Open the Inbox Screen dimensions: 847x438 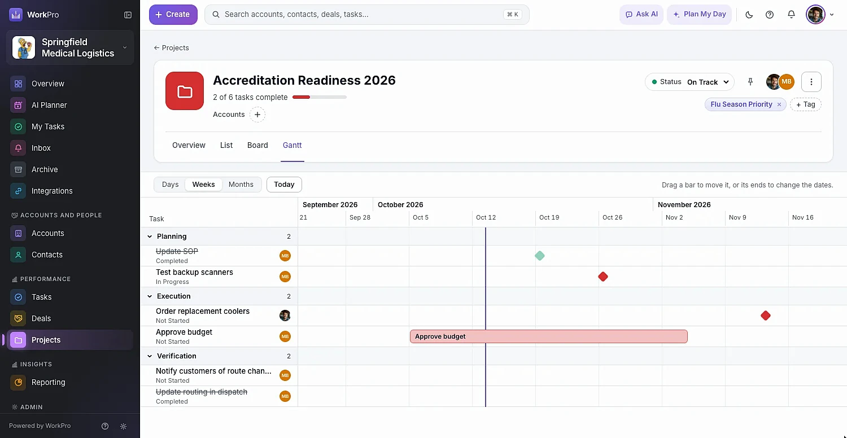(70, 148)
